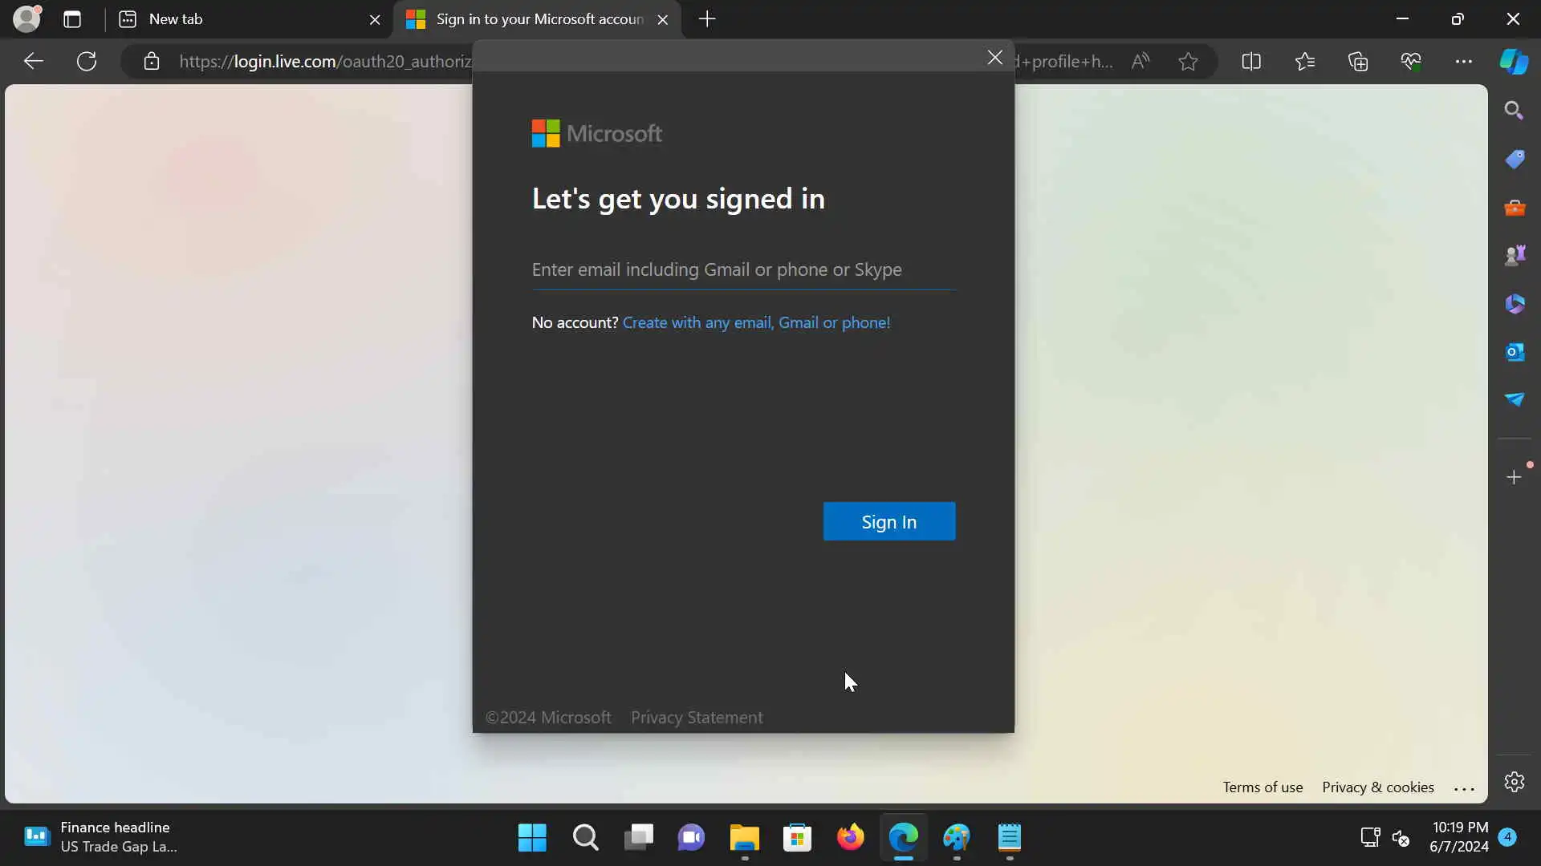Open Browser essentials heart icon
Screen dimensions: 1541x866
pyautogui.click(x=1410, y=62)
